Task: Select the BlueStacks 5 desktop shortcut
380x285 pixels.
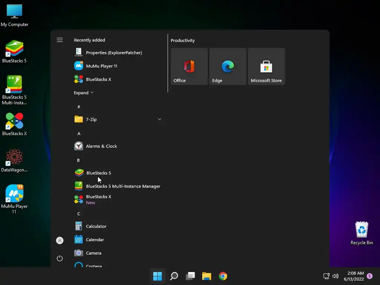Action: coord(14,52)
